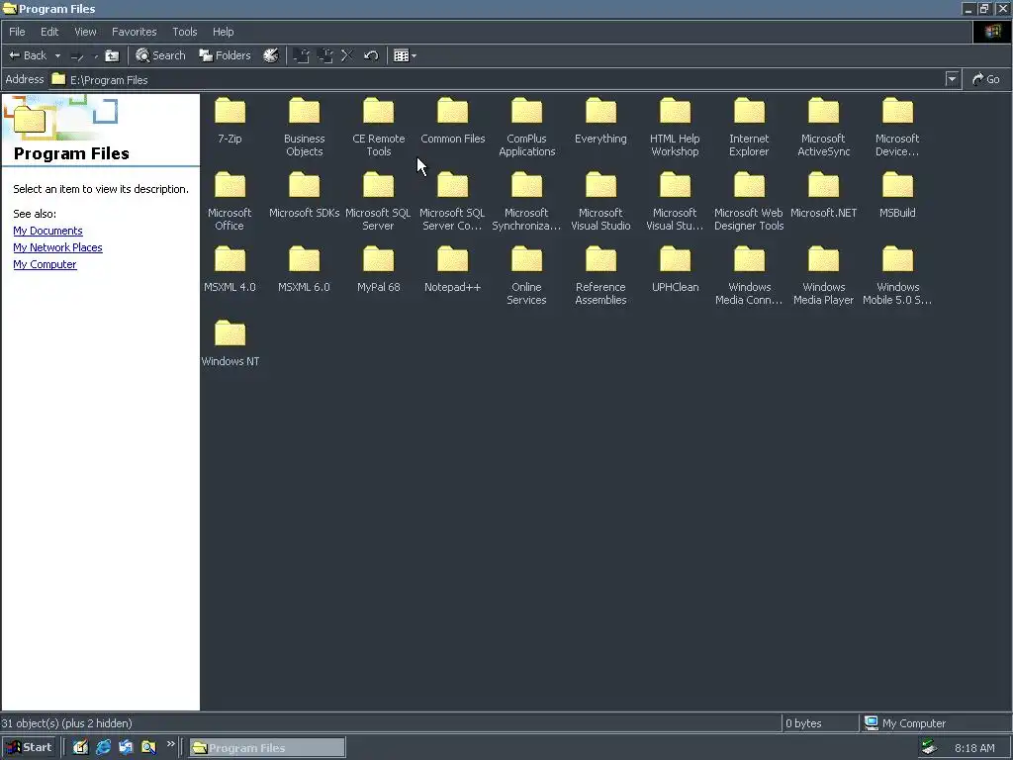The width and height of the screenshot is (1013, 760).
Task: Select the Reference Assemblies folder
Action: (x=600, y=276)
